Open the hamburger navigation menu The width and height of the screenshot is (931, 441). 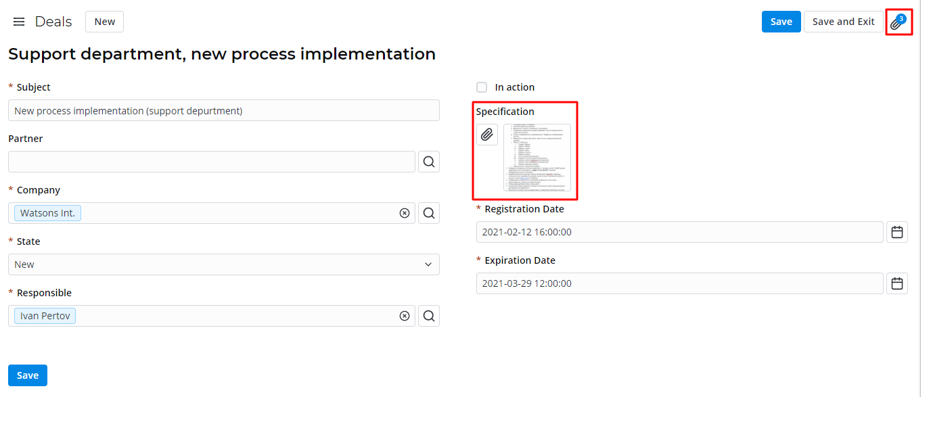point(19,22)
